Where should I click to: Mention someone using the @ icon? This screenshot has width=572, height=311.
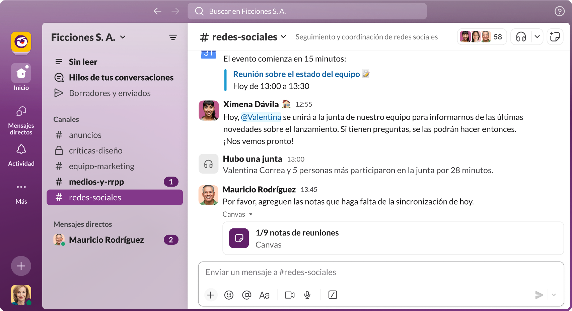pyautogui.click(x=247, y=295)
